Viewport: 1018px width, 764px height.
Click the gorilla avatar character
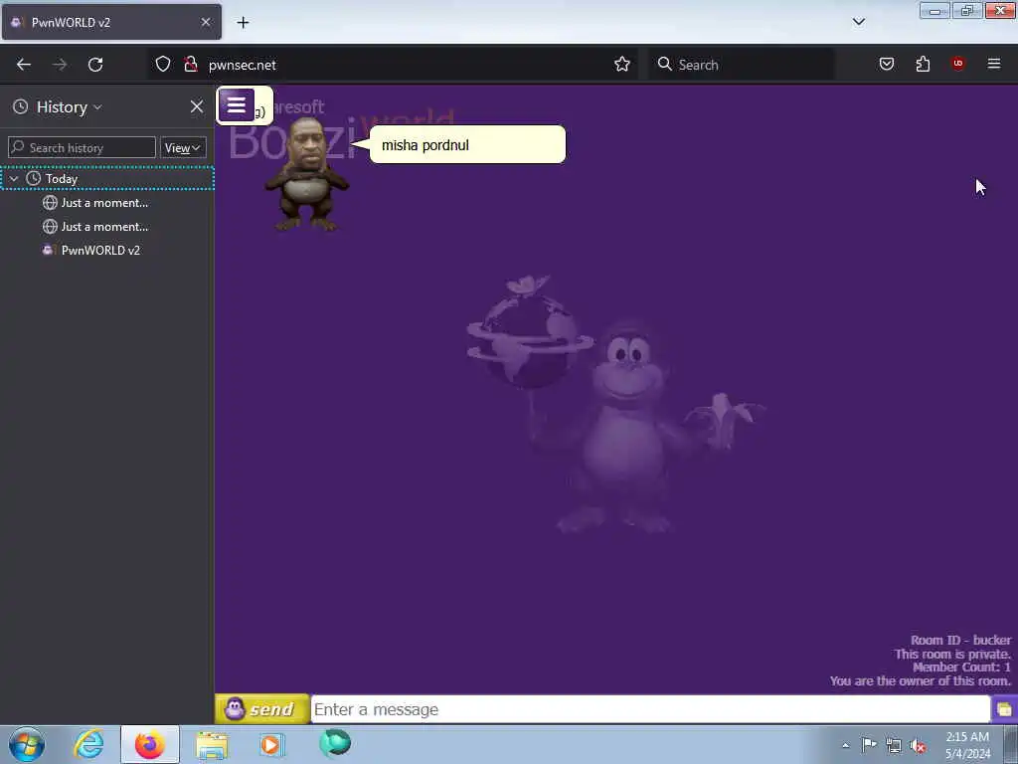coord(306,174)
